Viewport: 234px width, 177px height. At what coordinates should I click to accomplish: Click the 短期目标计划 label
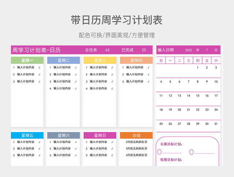(171, 160)
